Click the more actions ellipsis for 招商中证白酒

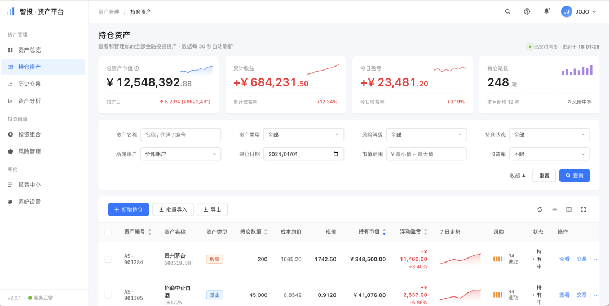pyautogui.click(x=597, y=295)
